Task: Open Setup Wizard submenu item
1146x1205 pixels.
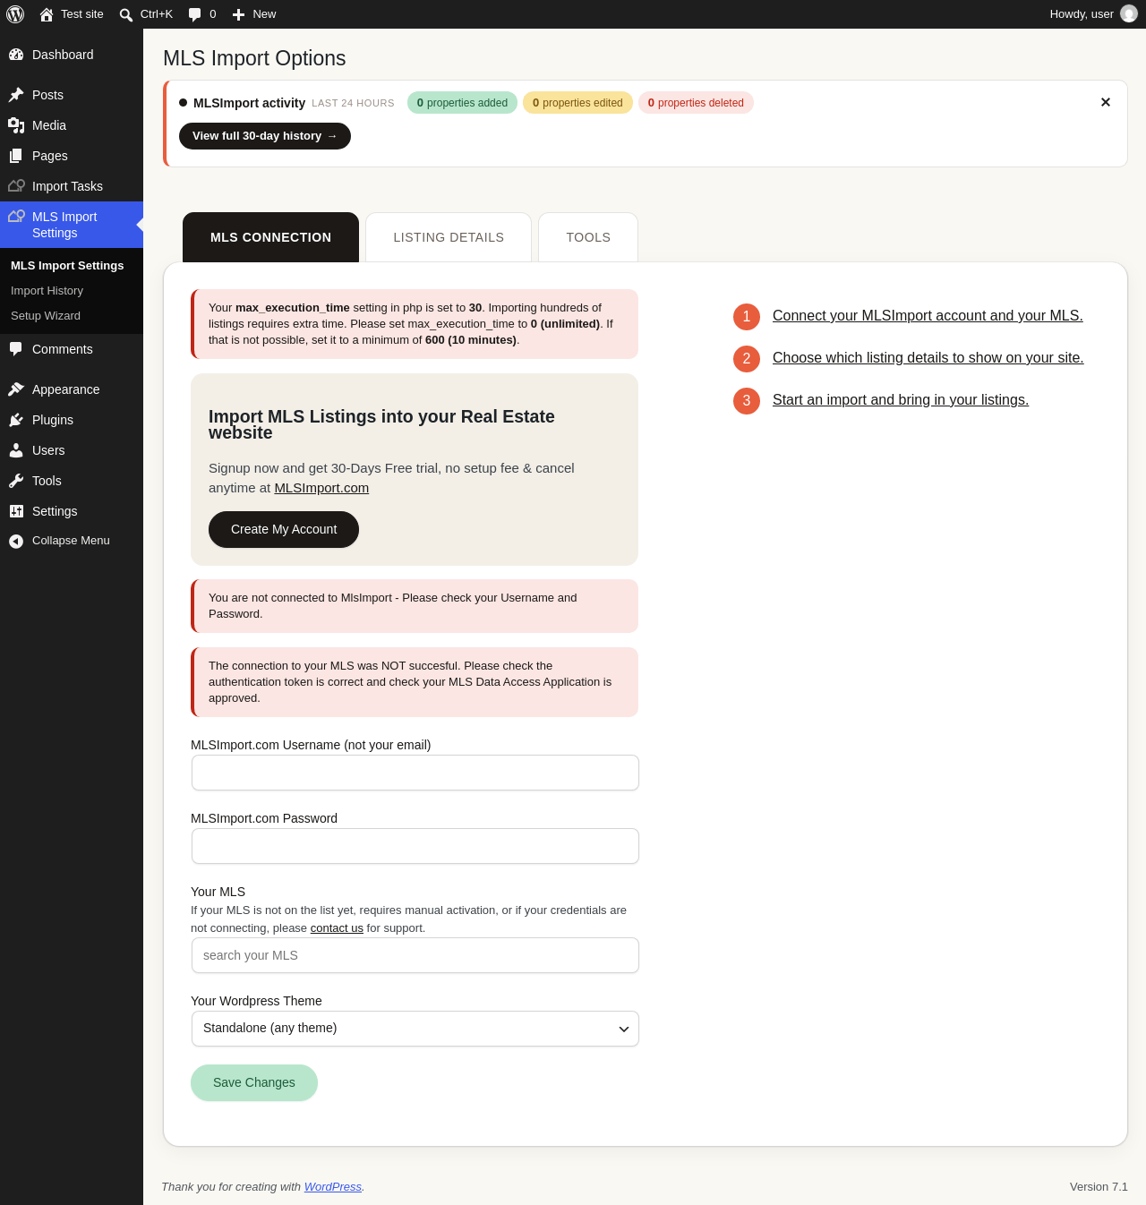Action: coord(46,316)
